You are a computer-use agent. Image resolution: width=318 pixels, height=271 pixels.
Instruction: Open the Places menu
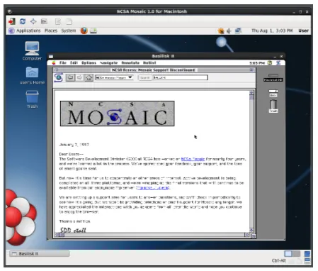51,31
